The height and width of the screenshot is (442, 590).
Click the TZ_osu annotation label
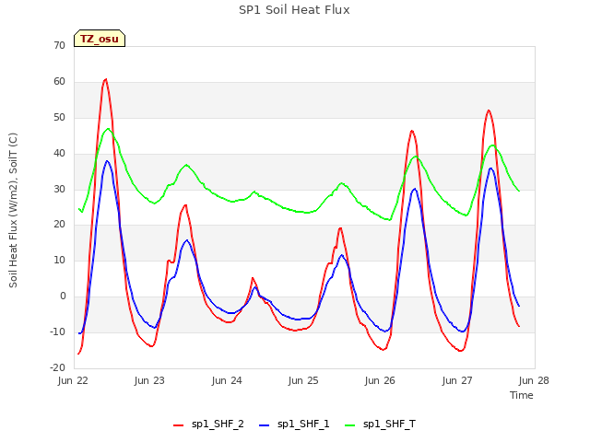click(100, 39)
